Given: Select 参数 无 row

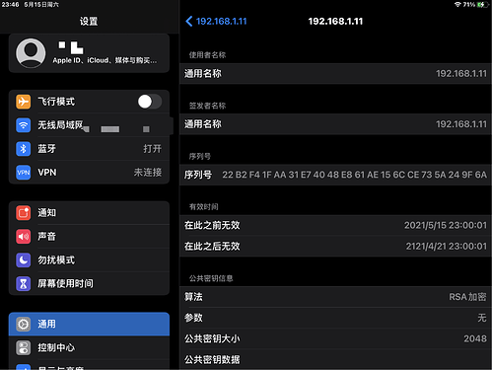Looking at the screenshot, I should [335, 318].
